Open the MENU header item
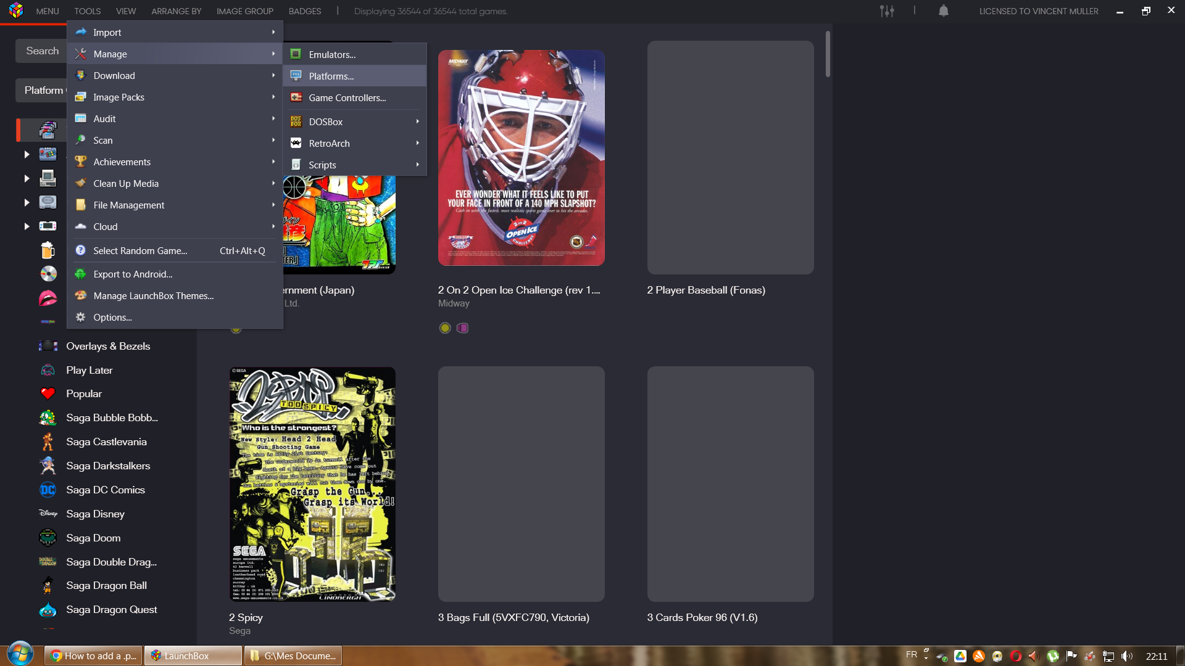 [x=48, y=11]
